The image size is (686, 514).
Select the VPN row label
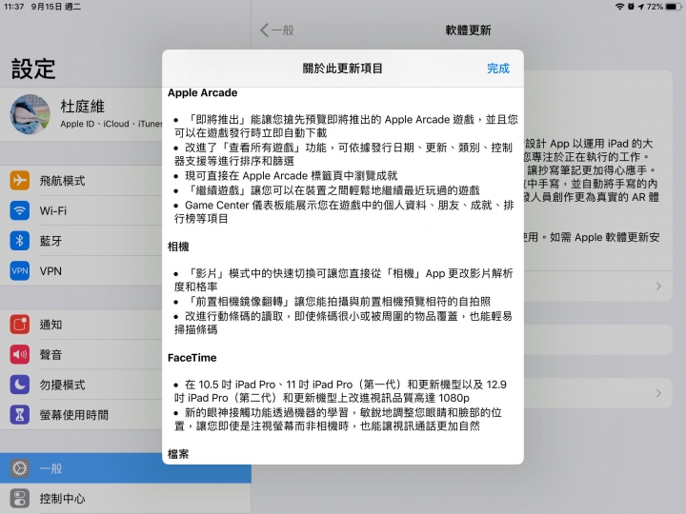tap(50, 271)
